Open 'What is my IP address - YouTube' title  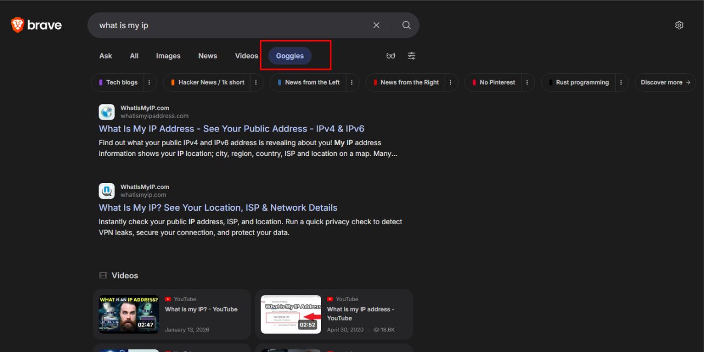point(361,314)
